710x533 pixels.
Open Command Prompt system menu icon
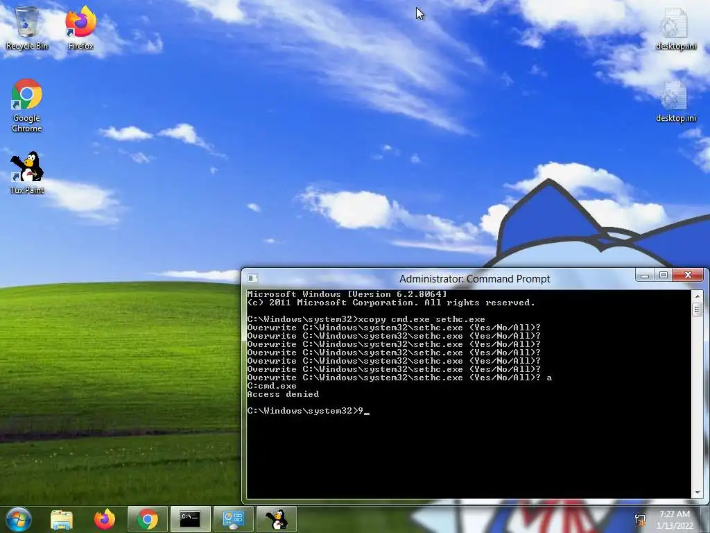coord(252,278)
